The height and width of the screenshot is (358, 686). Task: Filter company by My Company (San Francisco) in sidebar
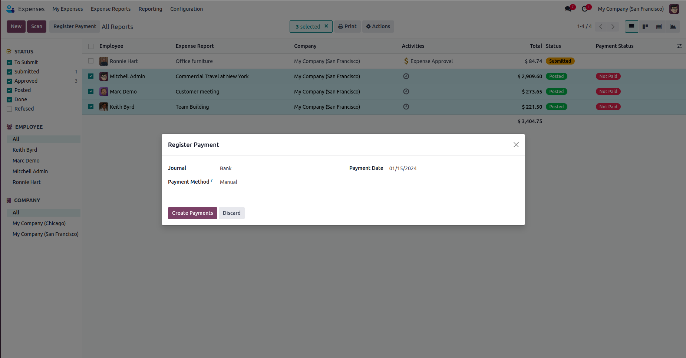click(46, 234)
